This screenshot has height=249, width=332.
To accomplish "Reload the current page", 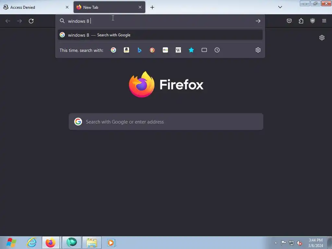I will 31,21.
